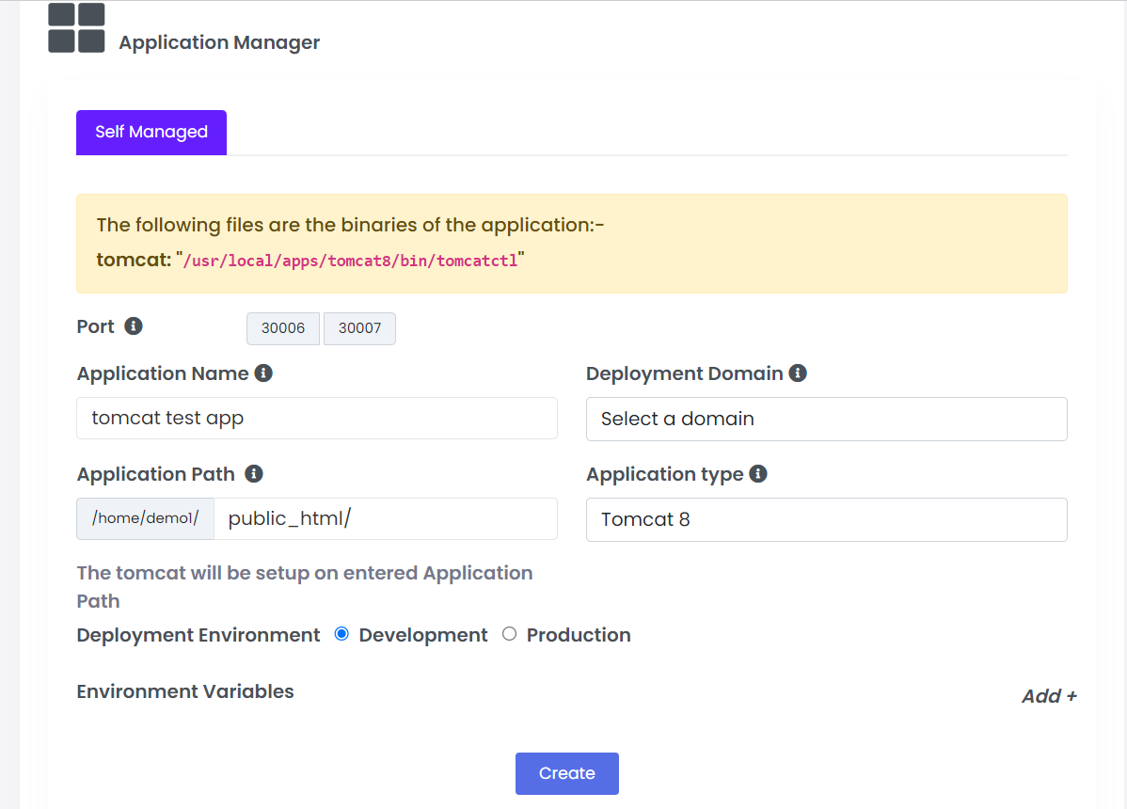Open the Select a domain dropdown
Viewport: 1127px width, 809px height.
click(826, 419)
